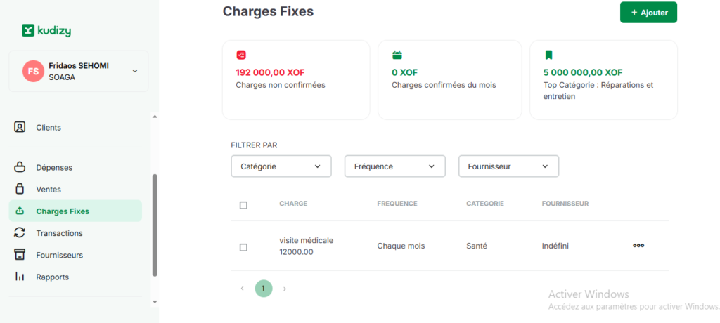Expand the Fournisseur filter dropdown
The width and height of the screenshot is (720, 323).
[508, 166]
